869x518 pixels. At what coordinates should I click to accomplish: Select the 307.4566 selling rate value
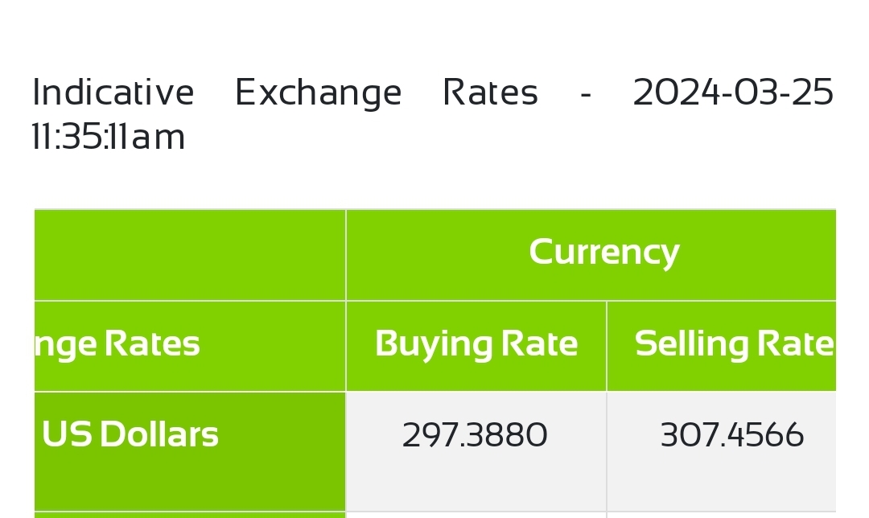click(x=732, y=435)
